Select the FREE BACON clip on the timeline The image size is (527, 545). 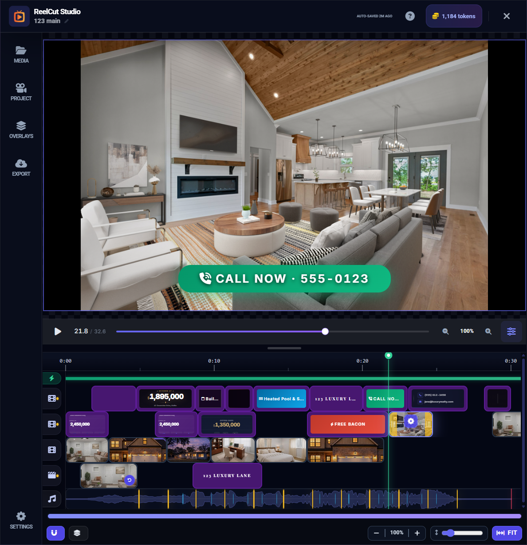347,424
